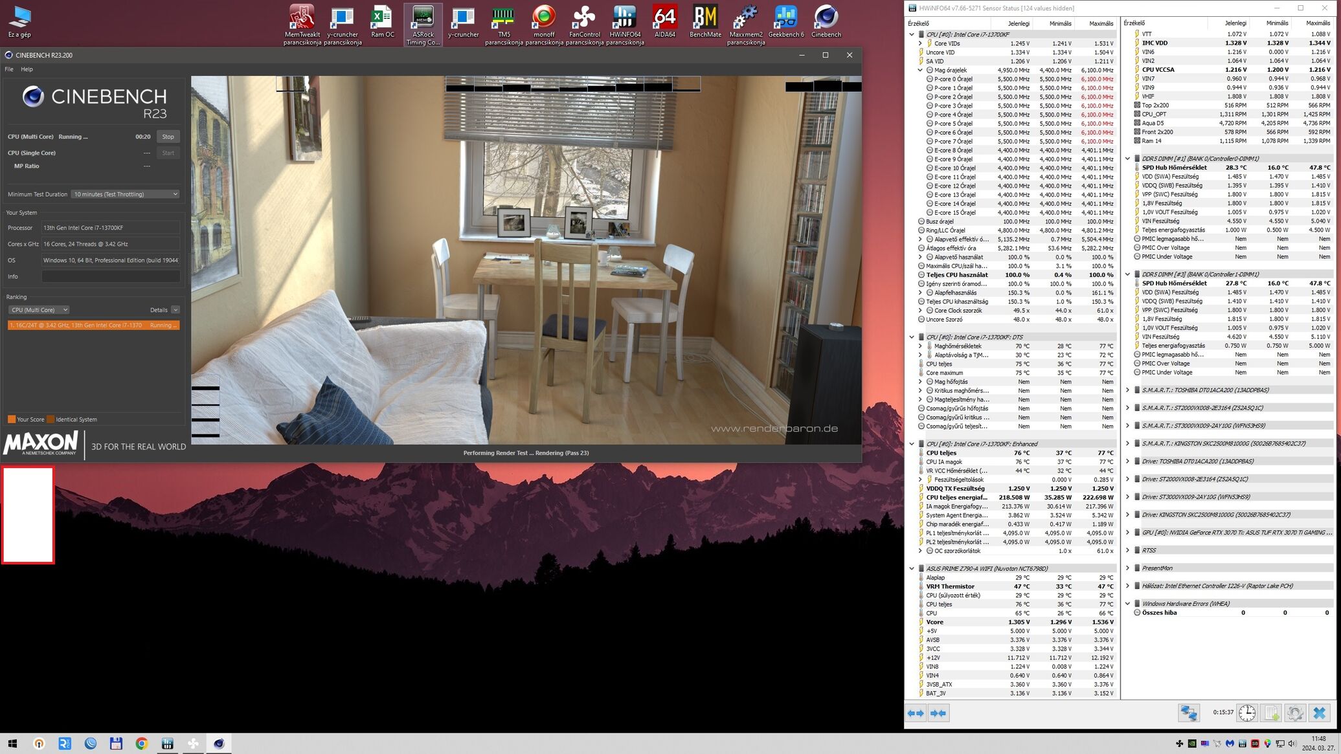The image size is (1341, 754).
Task: Open ranking CPU (Multi Core) dropdown
Action: pyautogui.click(x=39, y=310)
